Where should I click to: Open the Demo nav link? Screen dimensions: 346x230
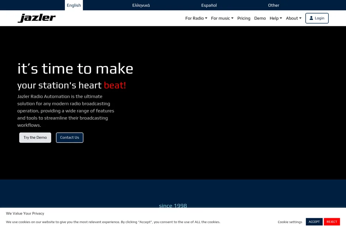(x=260, y=18)
